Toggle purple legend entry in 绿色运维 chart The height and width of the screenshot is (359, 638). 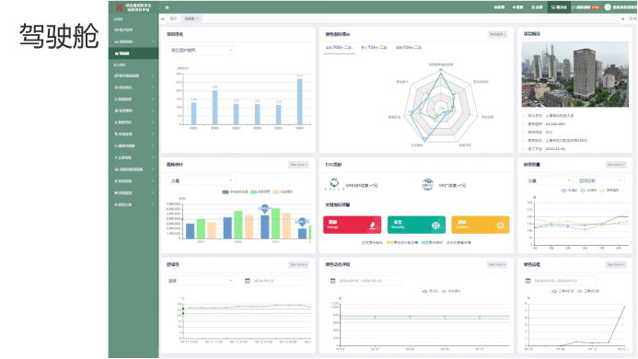click(x=563, y=291)
